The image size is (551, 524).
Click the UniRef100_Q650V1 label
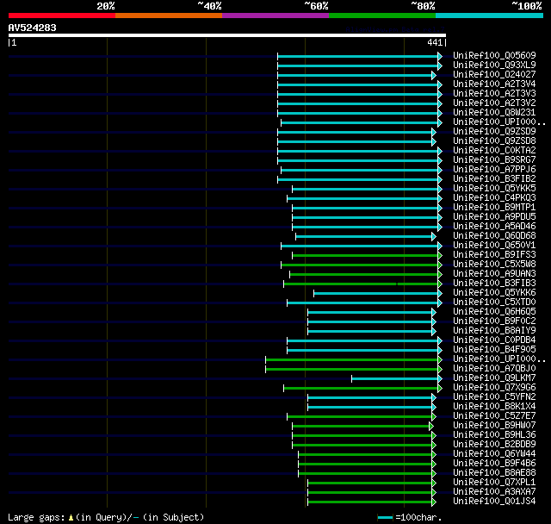coord(494,246)
